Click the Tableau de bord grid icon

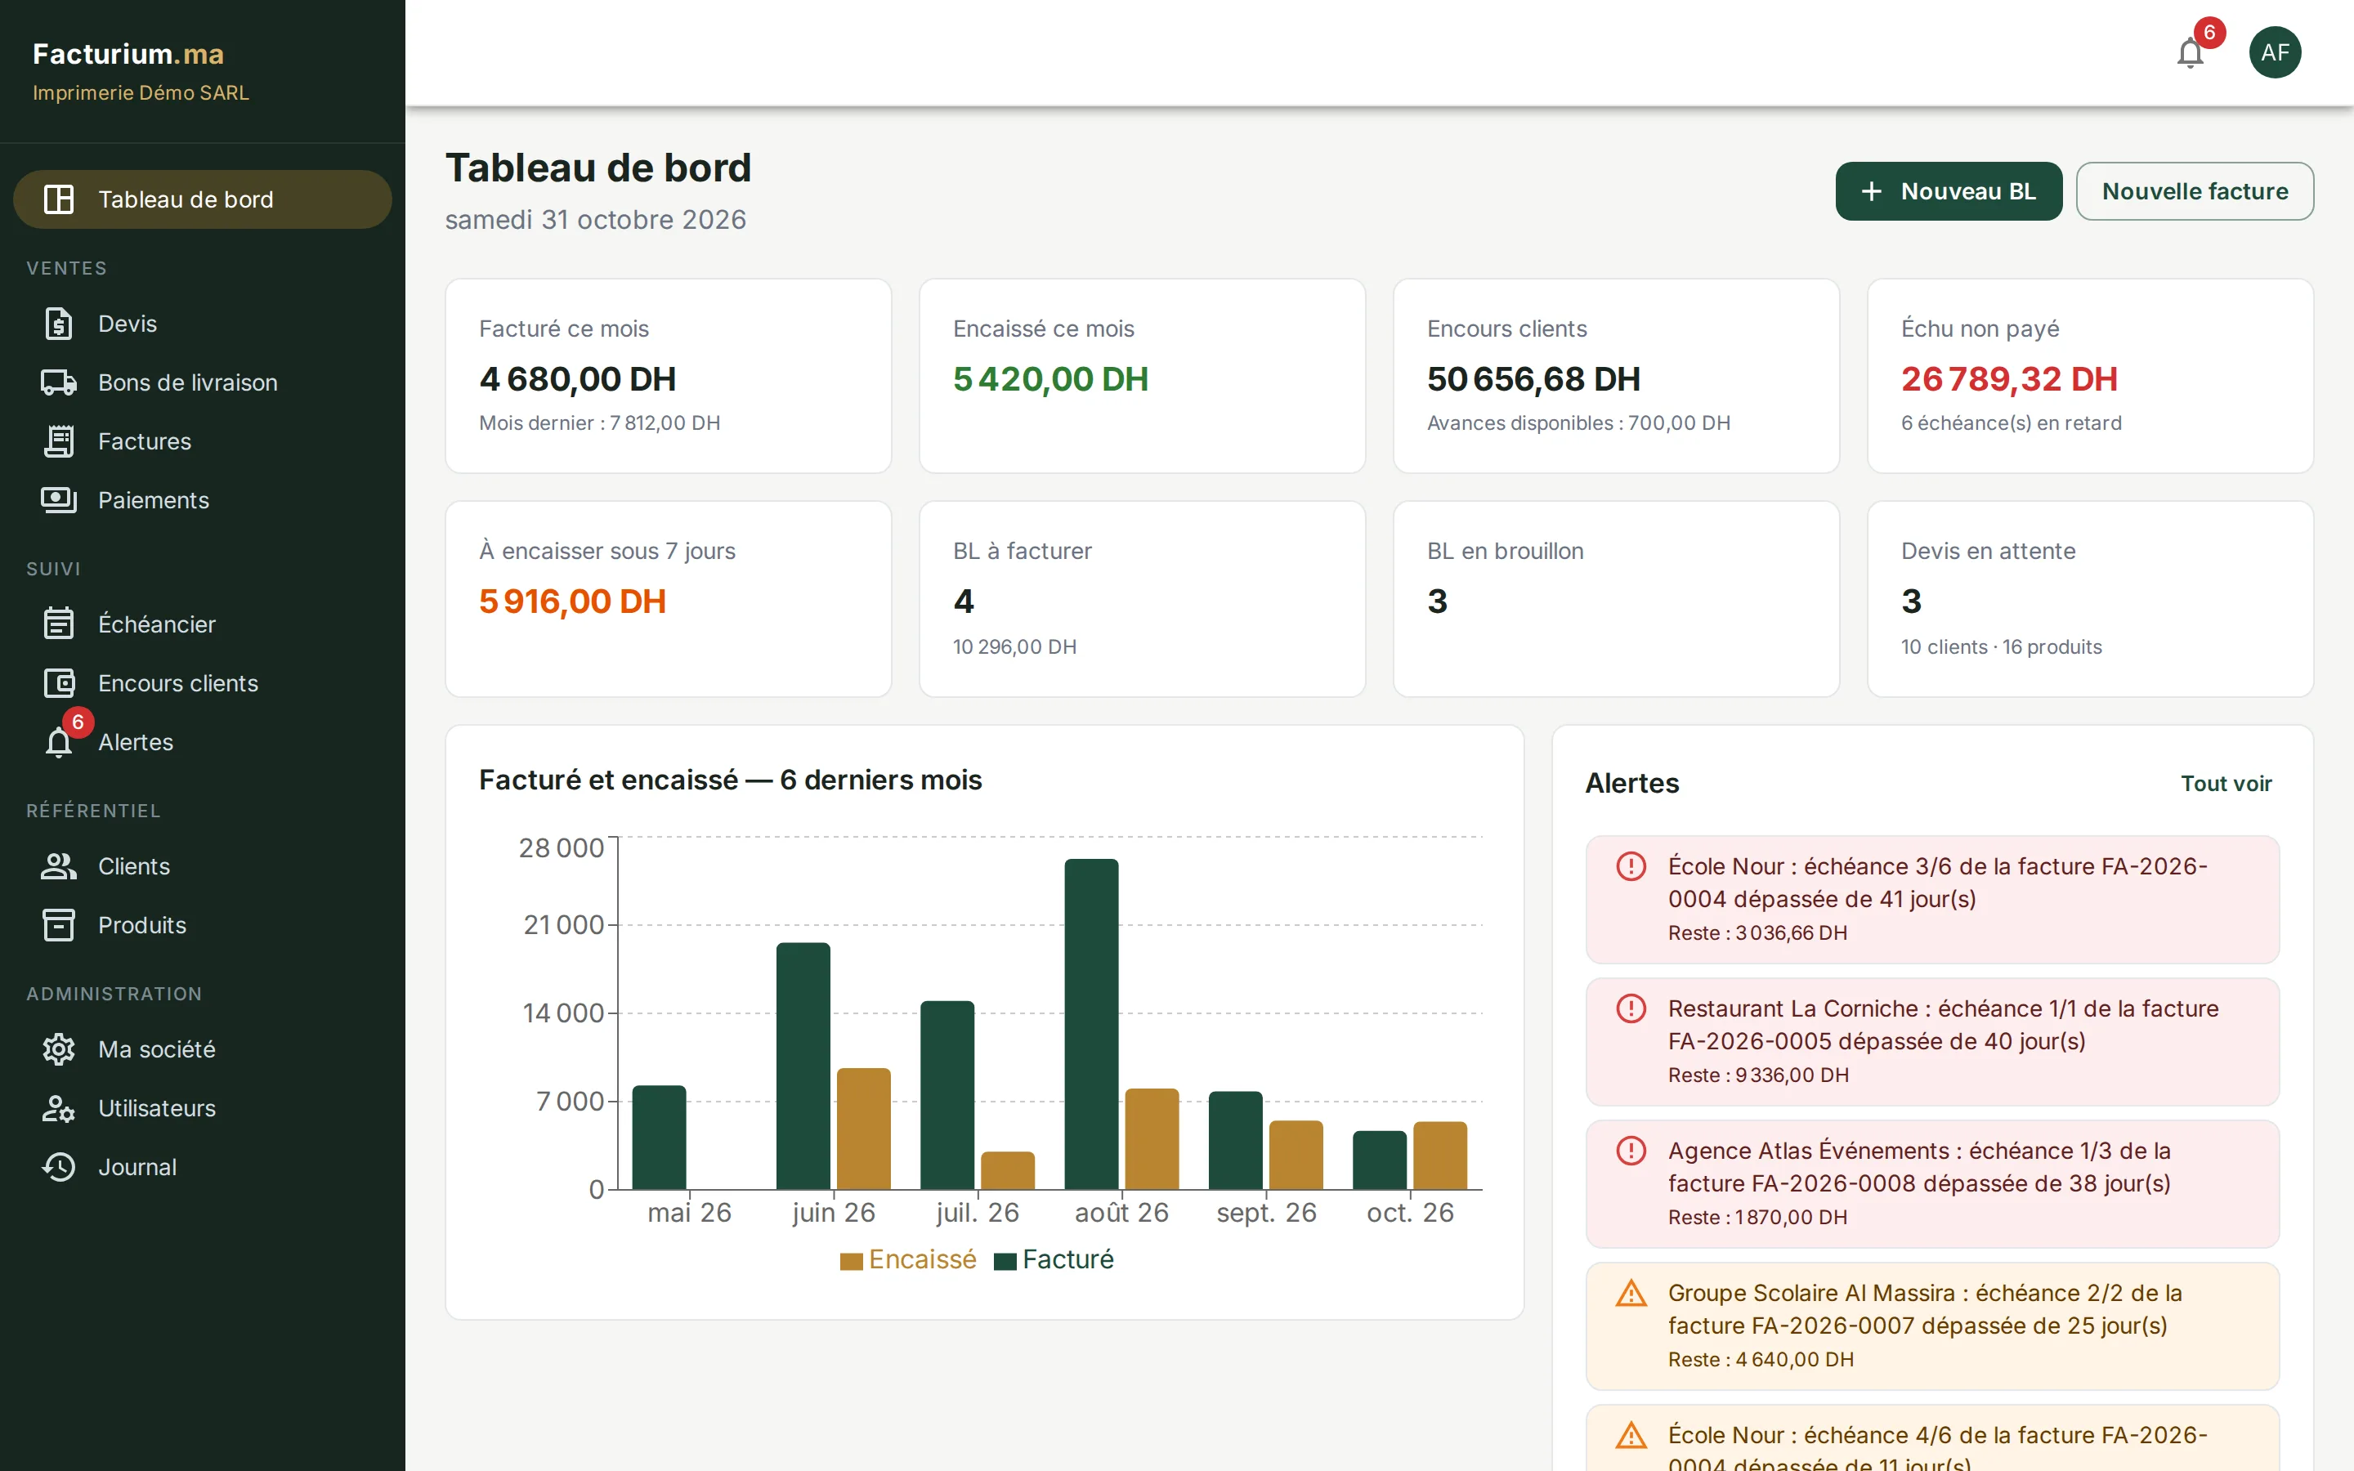pyautogui.click(x=58, y=199)
